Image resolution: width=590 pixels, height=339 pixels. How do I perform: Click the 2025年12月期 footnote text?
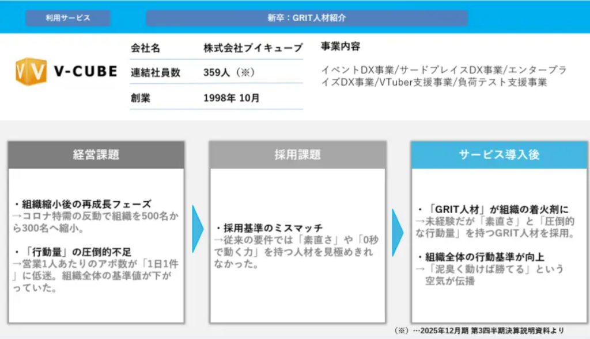pyautogui.click(x=479, y=330)
